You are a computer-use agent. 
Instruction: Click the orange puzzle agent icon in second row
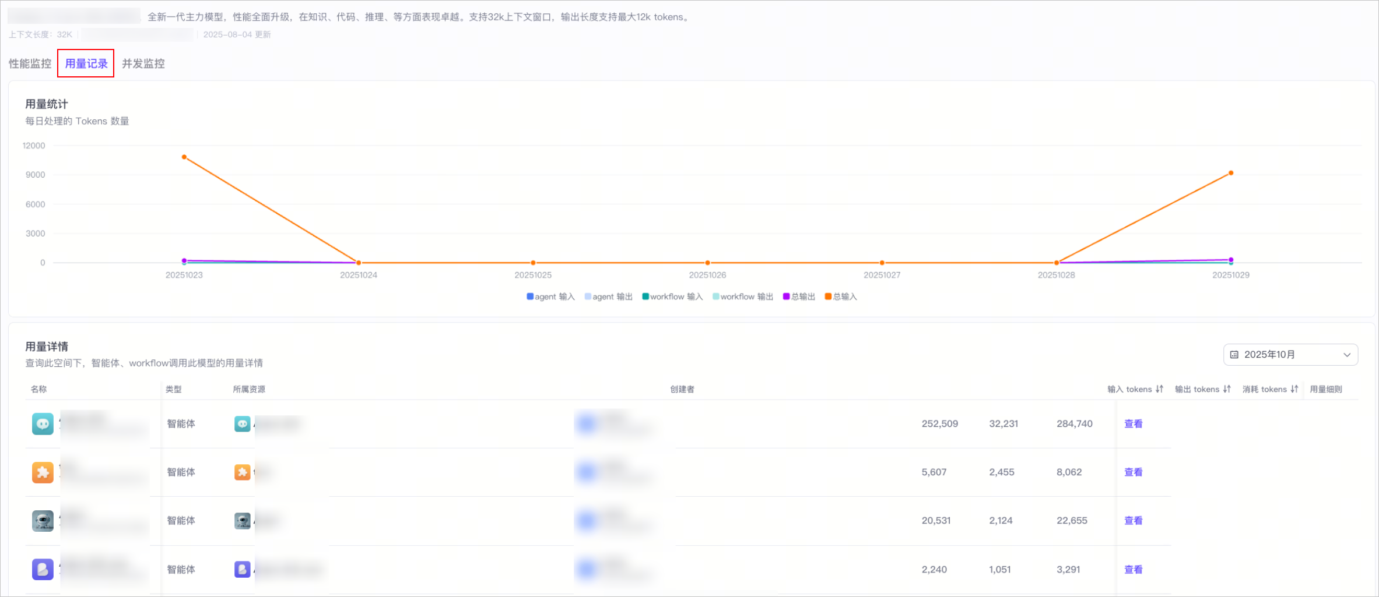point(43,472)
